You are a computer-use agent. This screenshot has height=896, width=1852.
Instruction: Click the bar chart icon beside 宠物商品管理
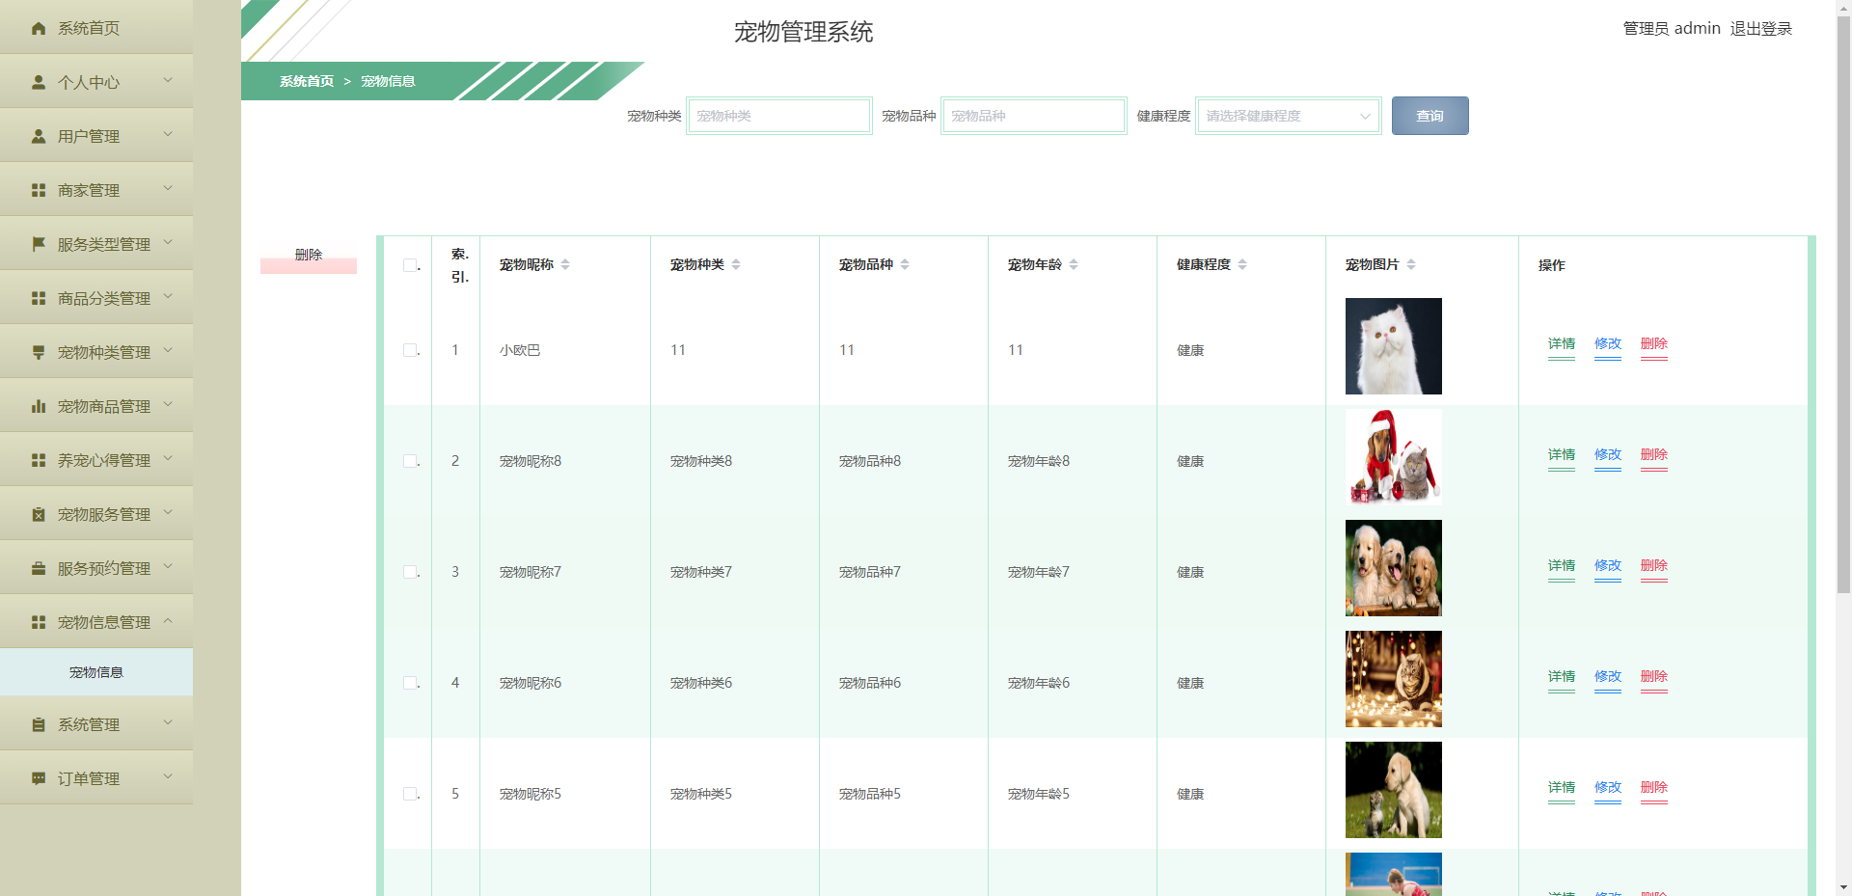click(39, 407)
